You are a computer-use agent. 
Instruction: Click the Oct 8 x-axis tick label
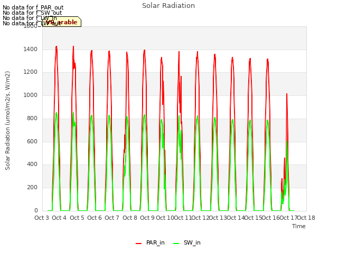click(x=130, y=218)
